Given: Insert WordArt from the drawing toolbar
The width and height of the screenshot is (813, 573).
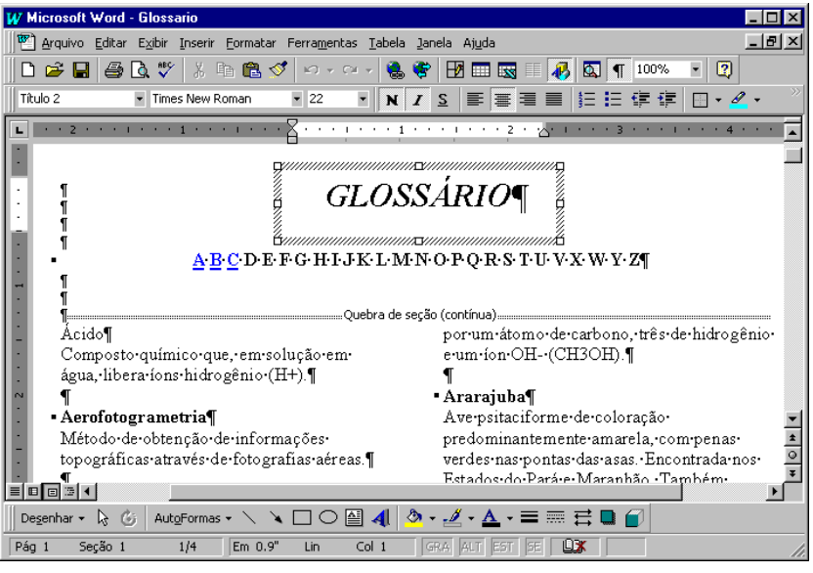Looking at the screenshot, I should [x=381, y=517].
